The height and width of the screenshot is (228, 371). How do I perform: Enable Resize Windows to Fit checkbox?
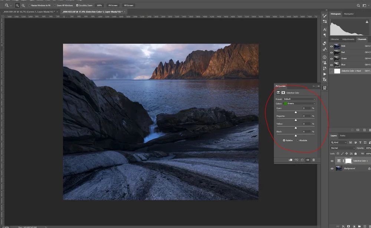pyautogui.click(x=30, y=6)
